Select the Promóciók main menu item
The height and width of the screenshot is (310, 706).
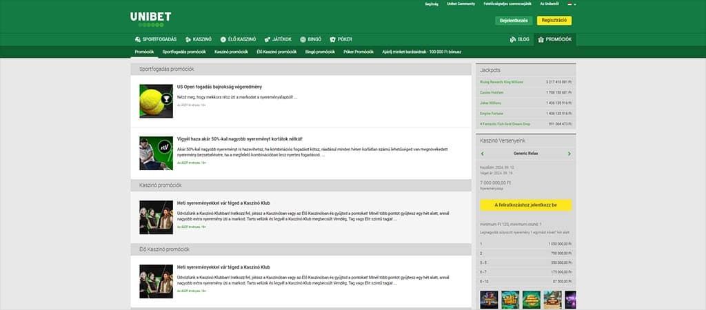point(555,39)
